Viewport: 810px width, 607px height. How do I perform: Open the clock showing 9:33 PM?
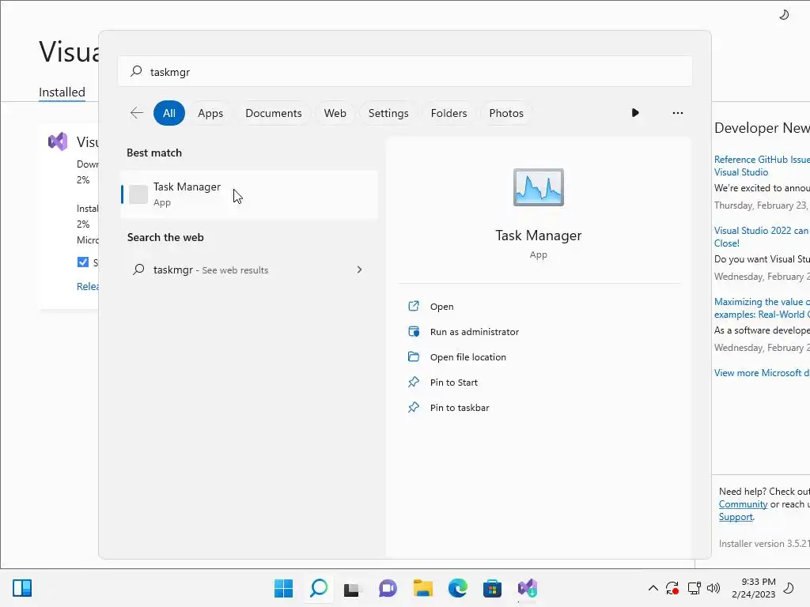coord(754,588)
